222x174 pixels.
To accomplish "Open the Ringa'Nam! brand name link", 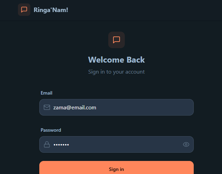I will [51, 10].
